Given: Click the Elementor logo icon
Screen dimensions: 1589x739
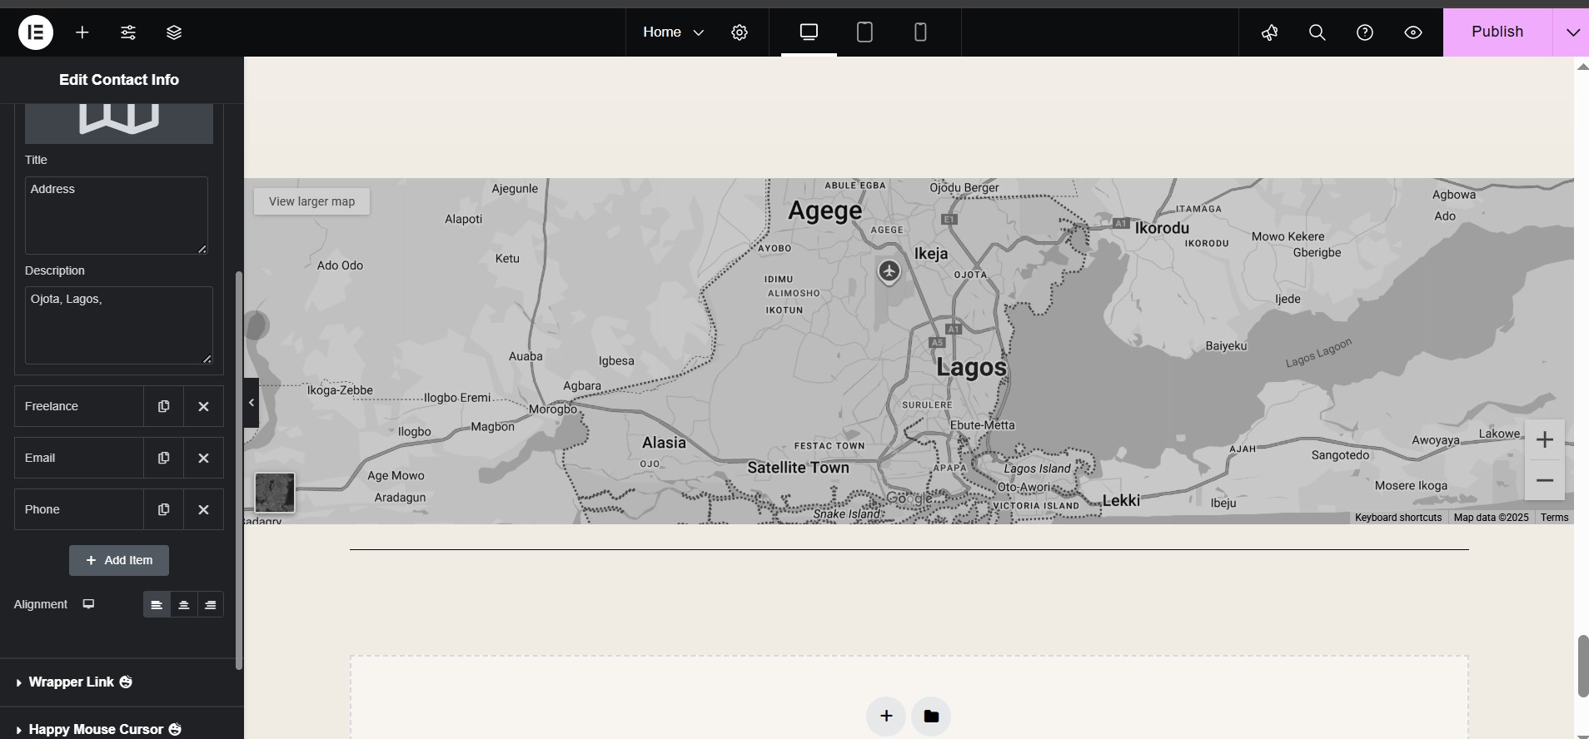Looking at the screenshot, I should point(36,32).
